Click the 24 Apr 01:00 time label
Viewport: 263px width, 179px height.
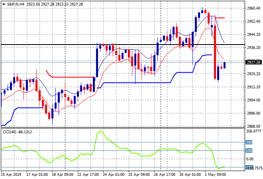coord(114,175)
